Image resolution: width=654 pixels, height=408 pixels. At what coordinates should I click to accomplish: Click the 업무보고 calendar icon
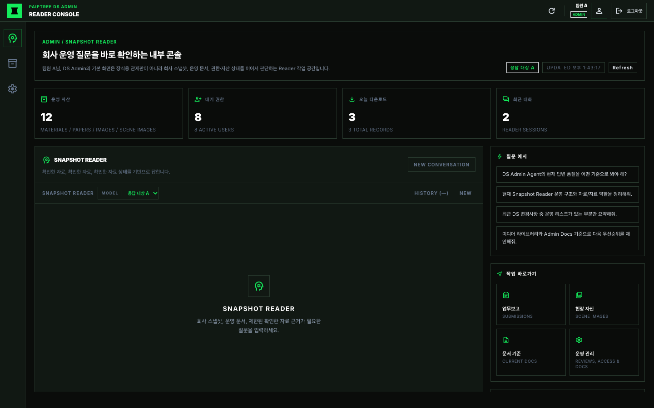[x=506, y=295]
